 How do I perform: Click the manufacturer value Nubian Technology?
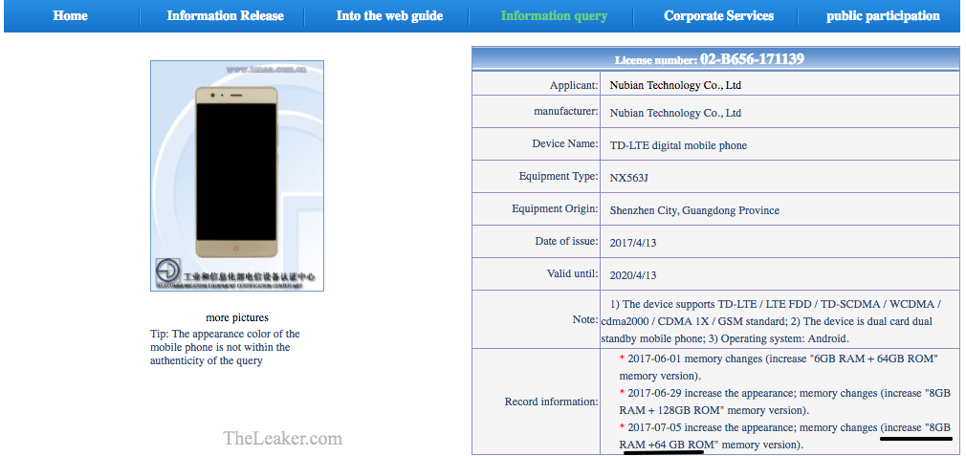(x=675, y=113)
